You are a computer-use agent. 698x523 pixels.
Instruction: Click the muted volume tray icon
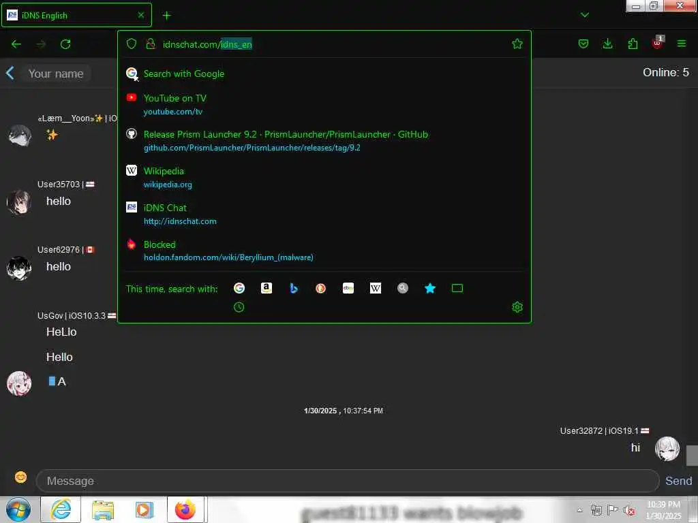pyautogui.click(x=629, y=510)
